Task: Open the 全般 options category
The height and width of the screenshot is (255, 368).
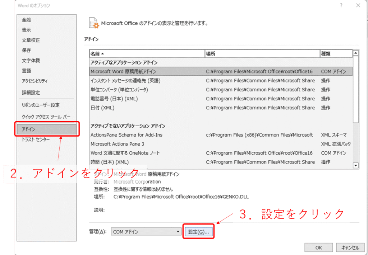Action: pos(27,20)
